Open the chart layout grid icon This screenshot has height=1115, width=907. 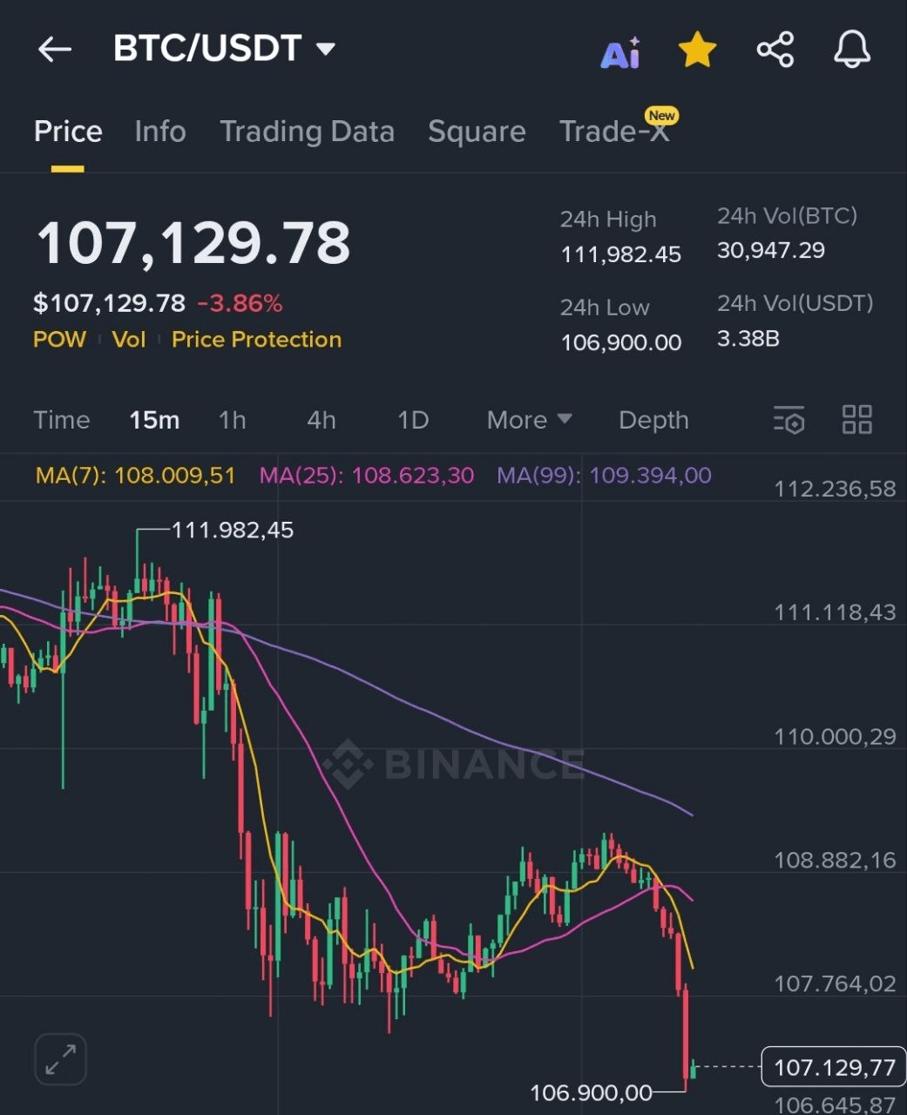(x=856, y=420)
